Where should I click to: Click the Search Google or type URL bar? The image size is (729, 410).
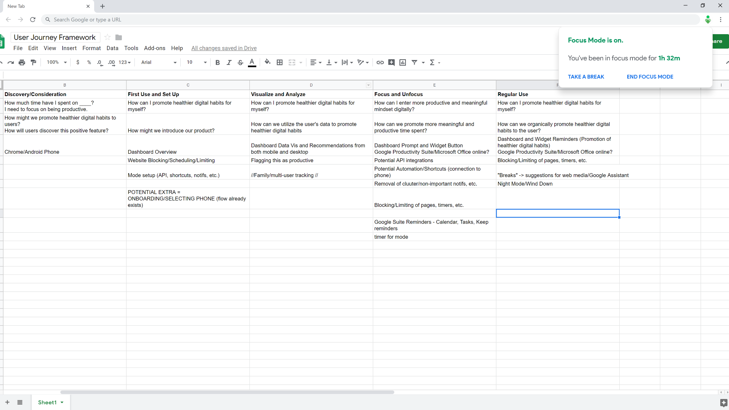click(x=228, y=20)
